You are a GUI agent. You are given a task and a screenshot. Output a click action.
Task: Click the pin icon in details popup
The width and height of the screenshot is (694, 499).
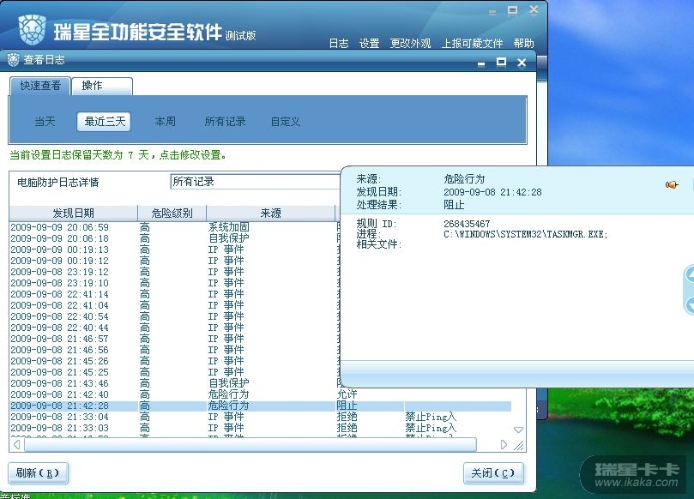(x=672, y=184)
